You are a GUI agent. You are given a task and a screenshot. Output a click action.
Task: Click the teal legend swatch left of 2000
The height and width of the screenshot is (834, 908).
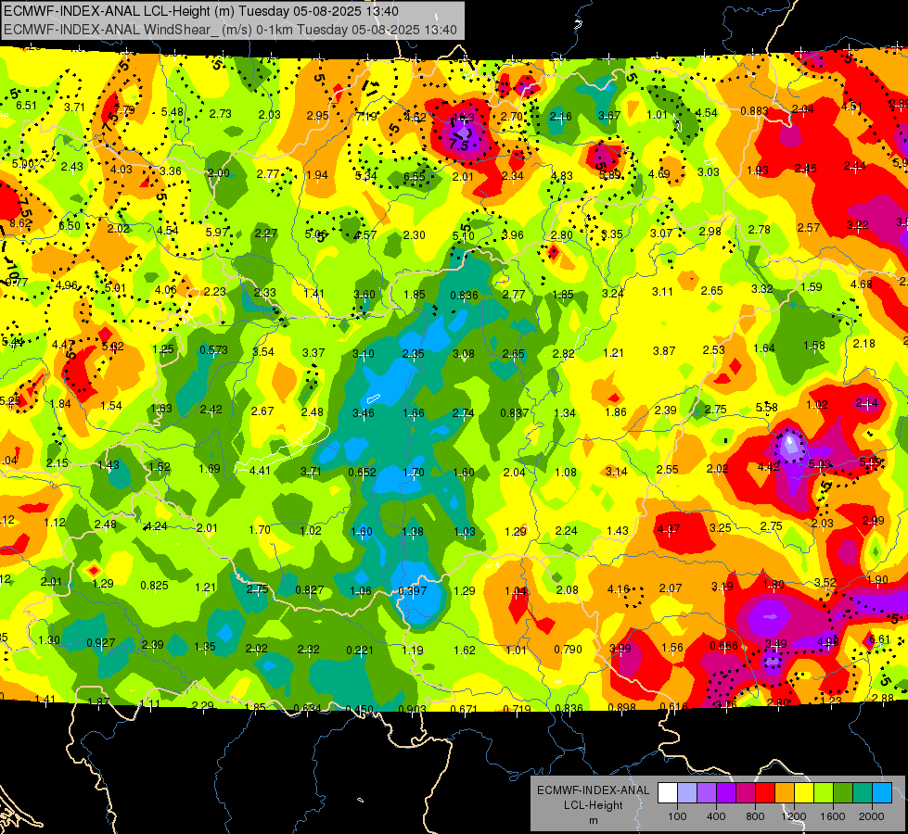[862, 793]
